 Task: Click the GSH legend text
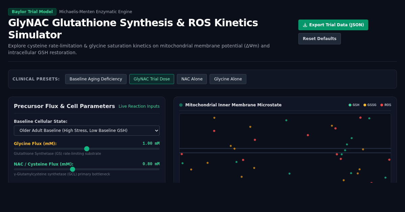pyautogui.click(x=356, y=105)
